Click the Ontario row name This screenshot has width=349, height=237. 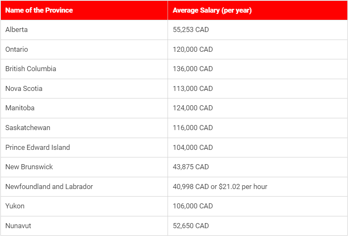coord(16,49)
